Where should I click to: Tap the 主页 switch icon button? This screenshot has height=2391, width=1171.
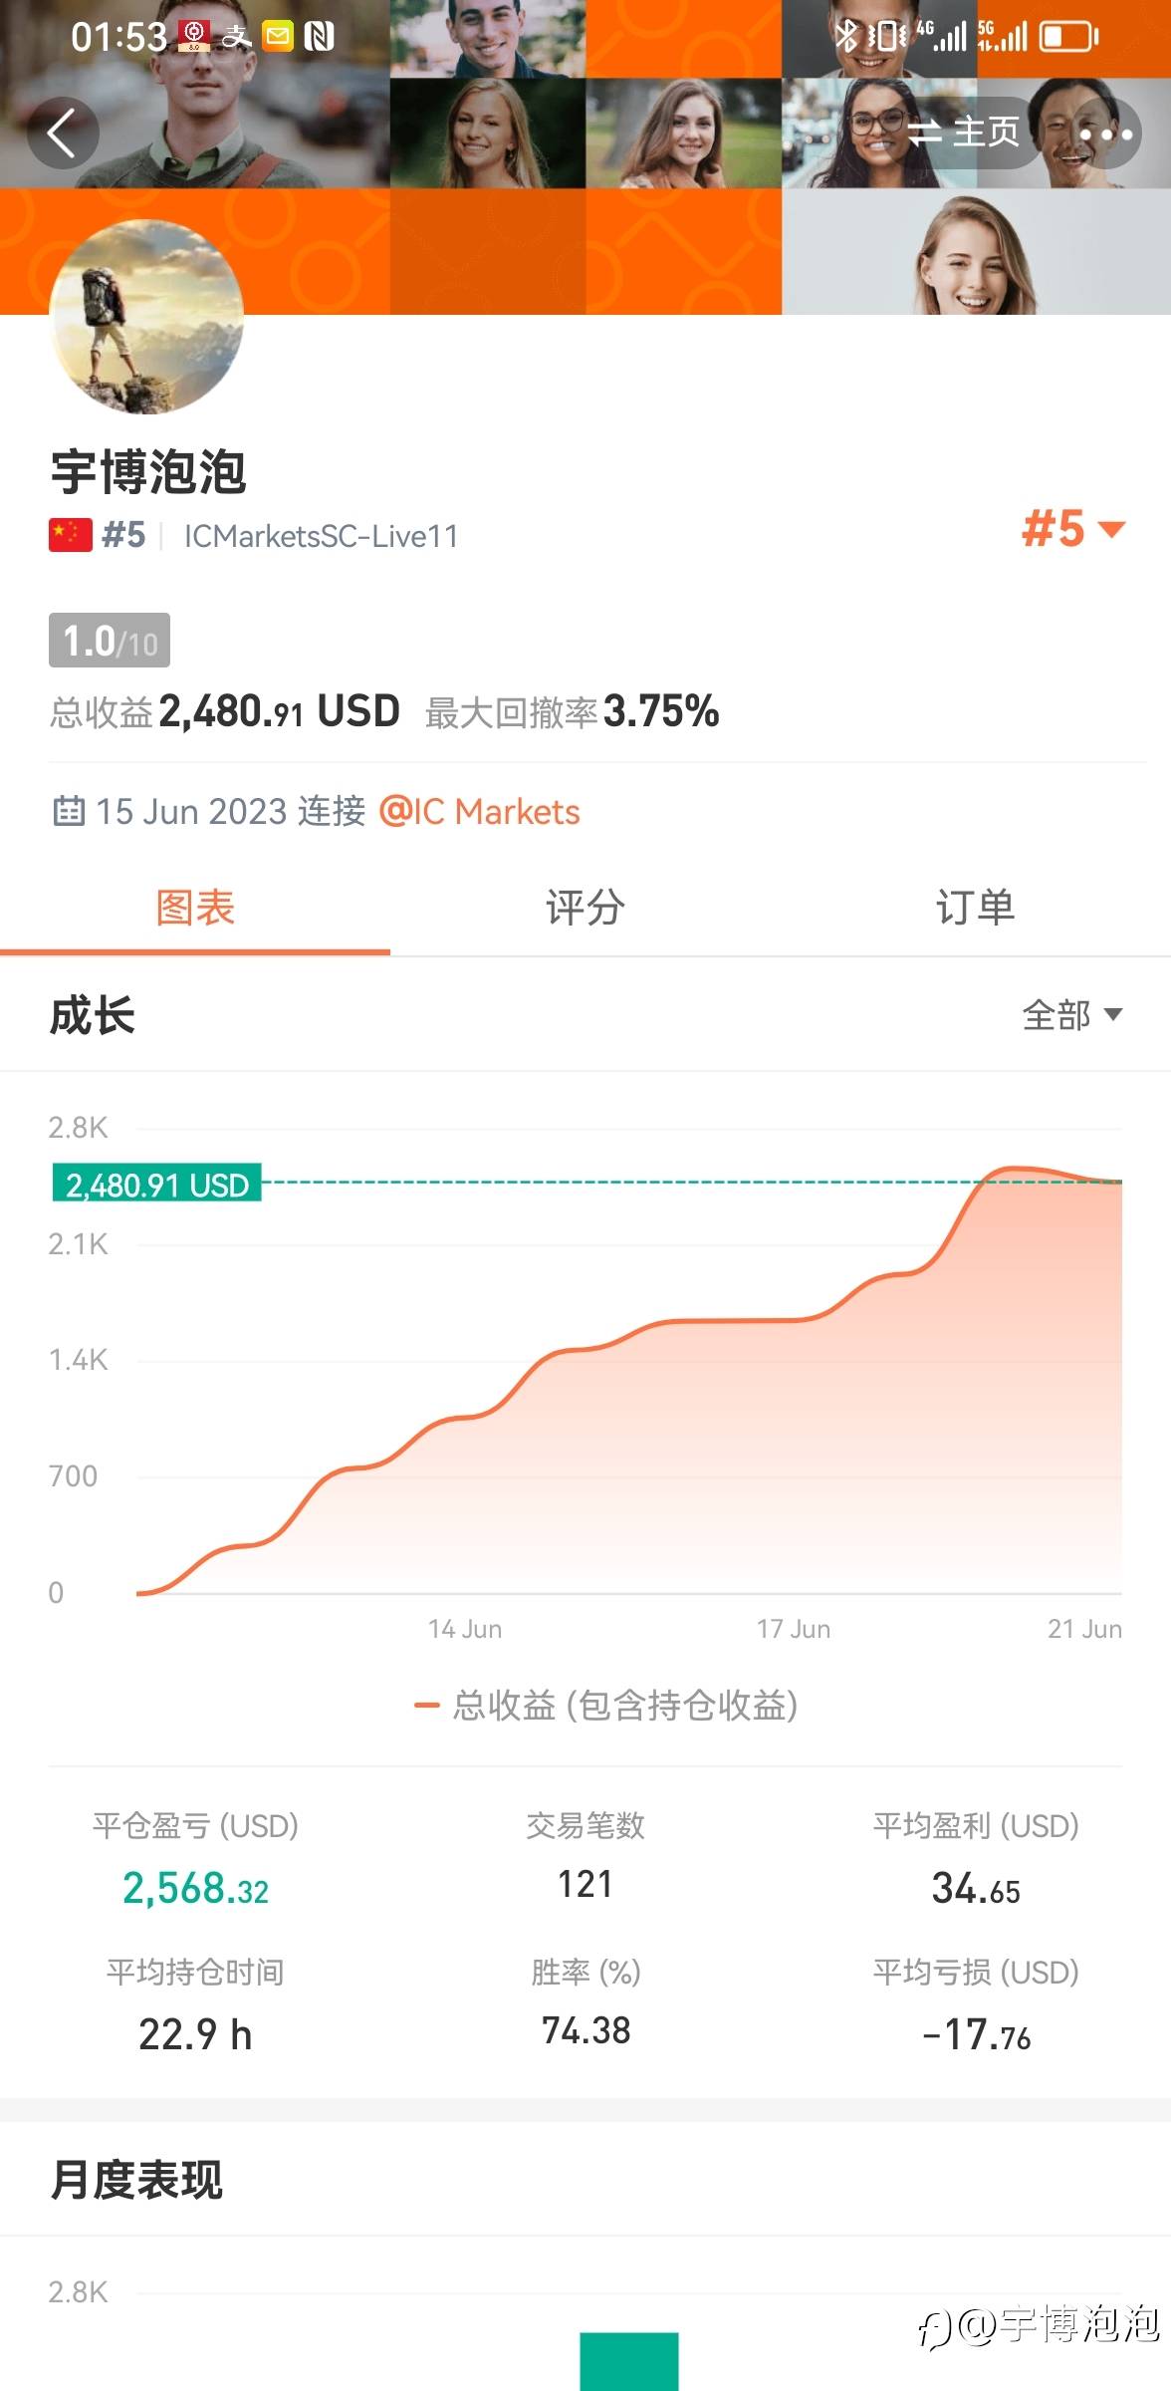964,132
